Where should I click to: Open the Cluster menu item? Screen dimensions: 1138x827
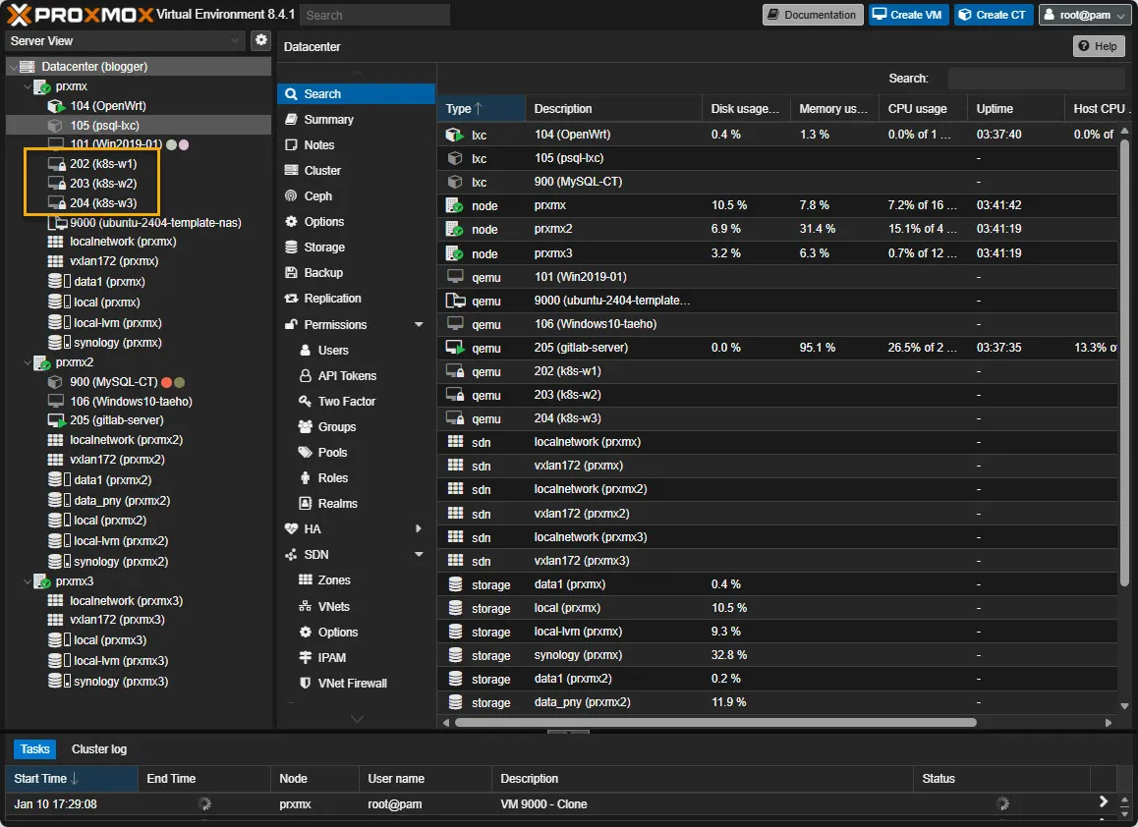[356, 171]
